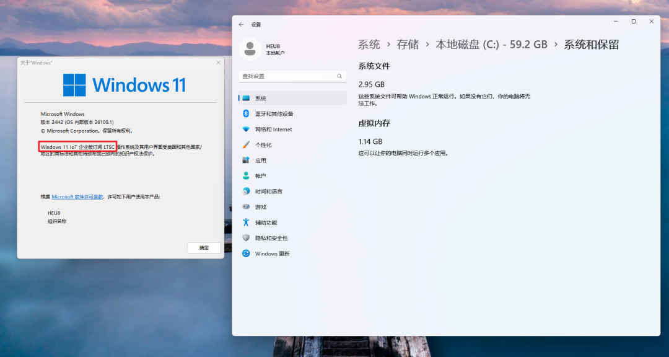The width and height of the screenshot is (669, 357).
Task: Click the Microsoft Windows text line
Action: click(x=63, y=114)
